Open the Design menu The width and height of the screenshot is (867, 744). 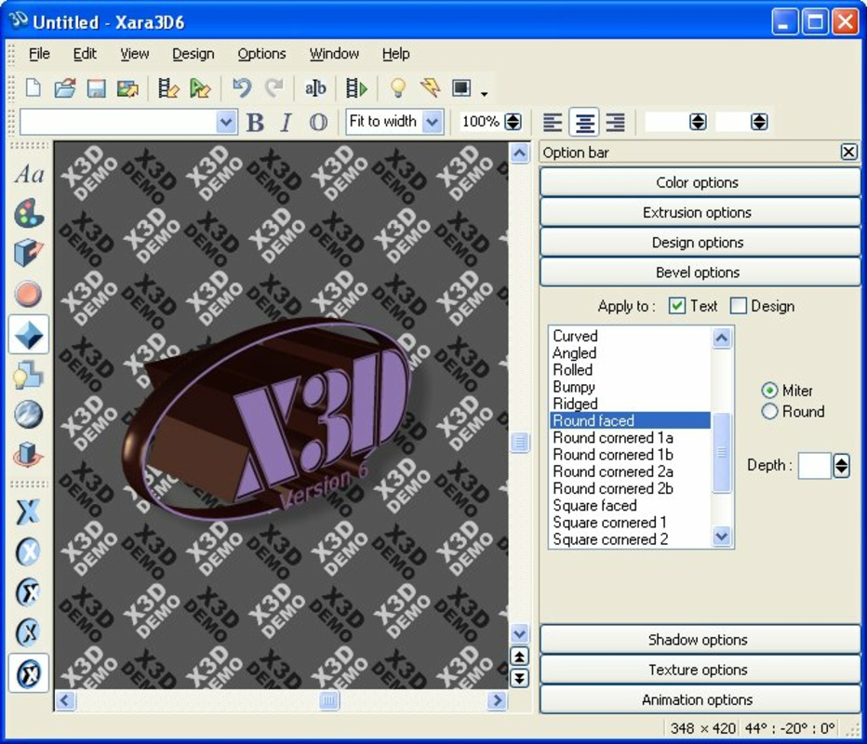(x=193, y=54)
